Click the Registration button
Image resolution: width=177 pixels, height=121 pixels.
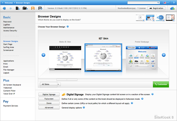156,8
